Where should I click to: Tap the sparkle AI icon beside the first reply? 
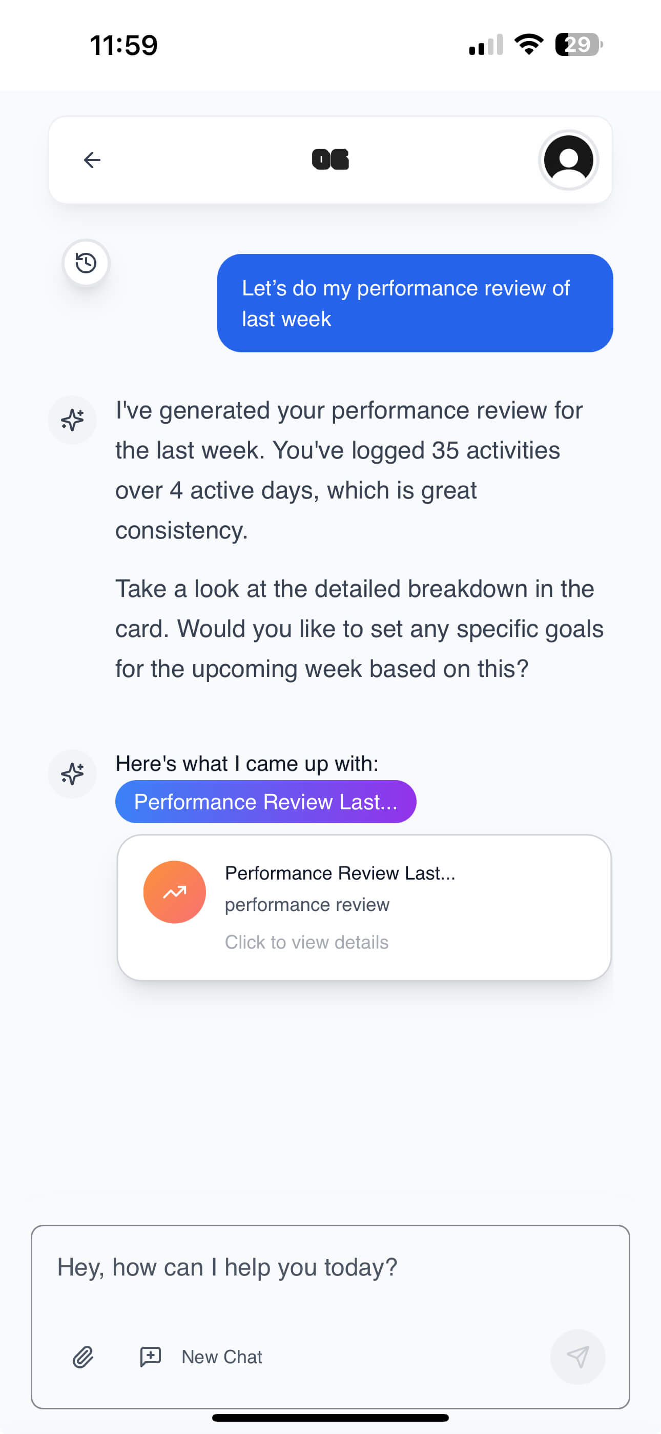click(72, 420)
